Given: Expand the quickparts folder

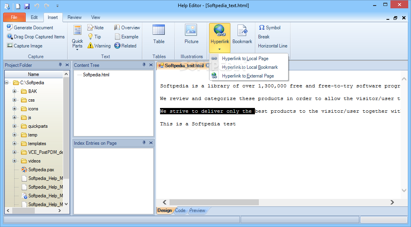Looking at the screenshot, I should (14, 126).
